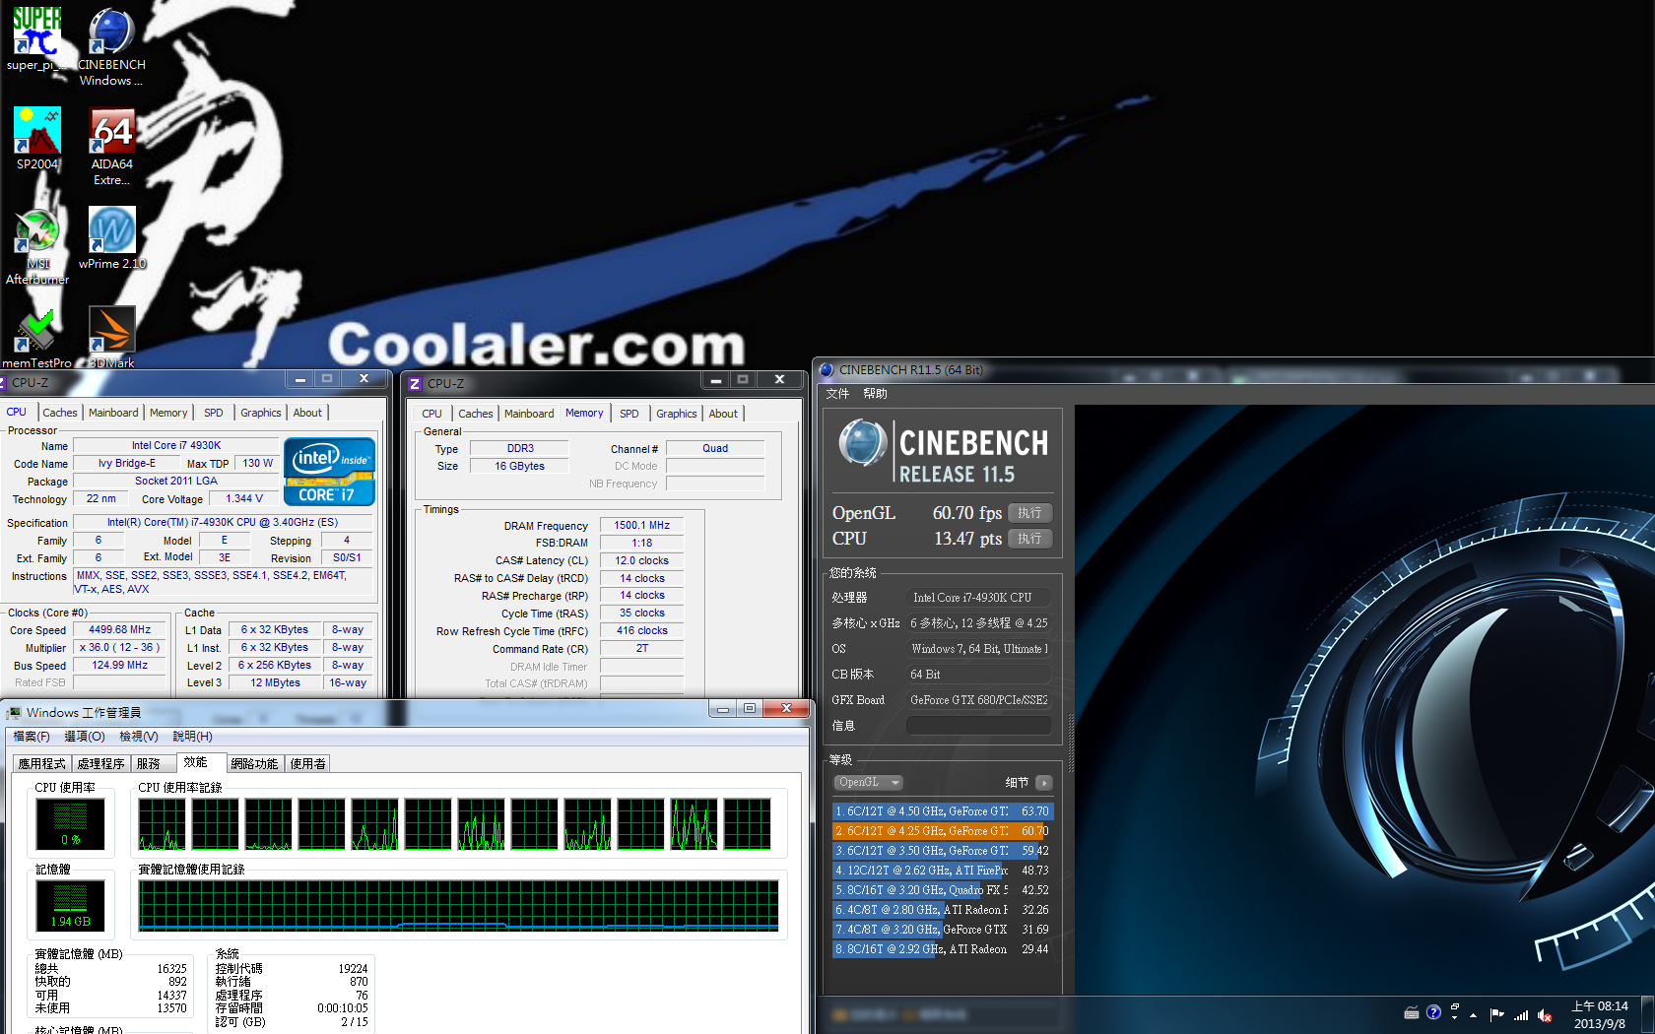Screen dimensions: 1655x1034
Task: Open the keyboard input method tray icon
Action: 1412,1013
